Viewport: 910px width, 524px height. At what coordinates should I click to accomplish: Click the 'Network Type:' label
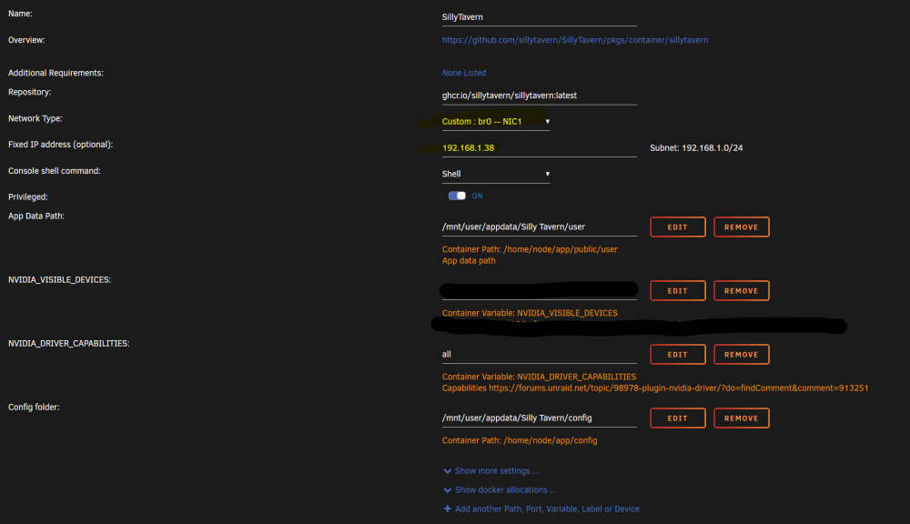[35, 118]
